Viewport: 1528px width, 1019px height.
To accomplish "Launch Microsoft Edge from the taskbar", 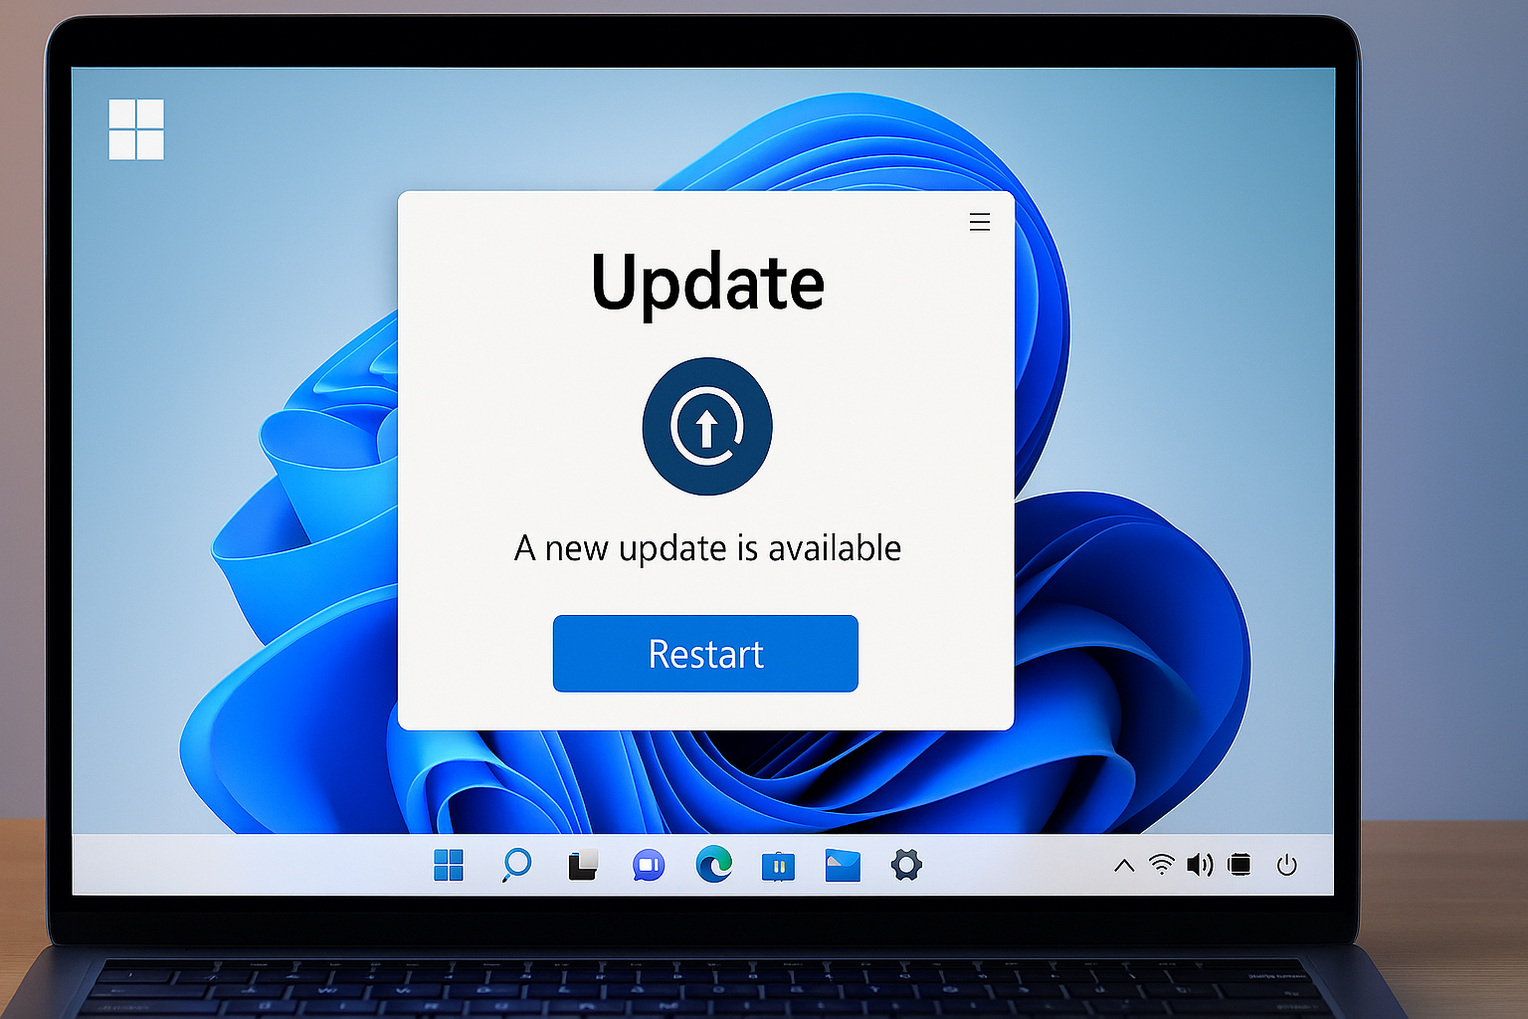I will (x=714, y=864).
